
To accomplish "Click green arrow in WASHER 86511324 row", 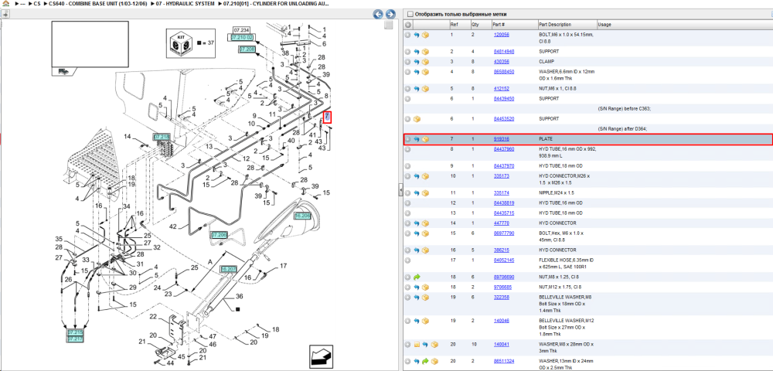I will (425, 361).
